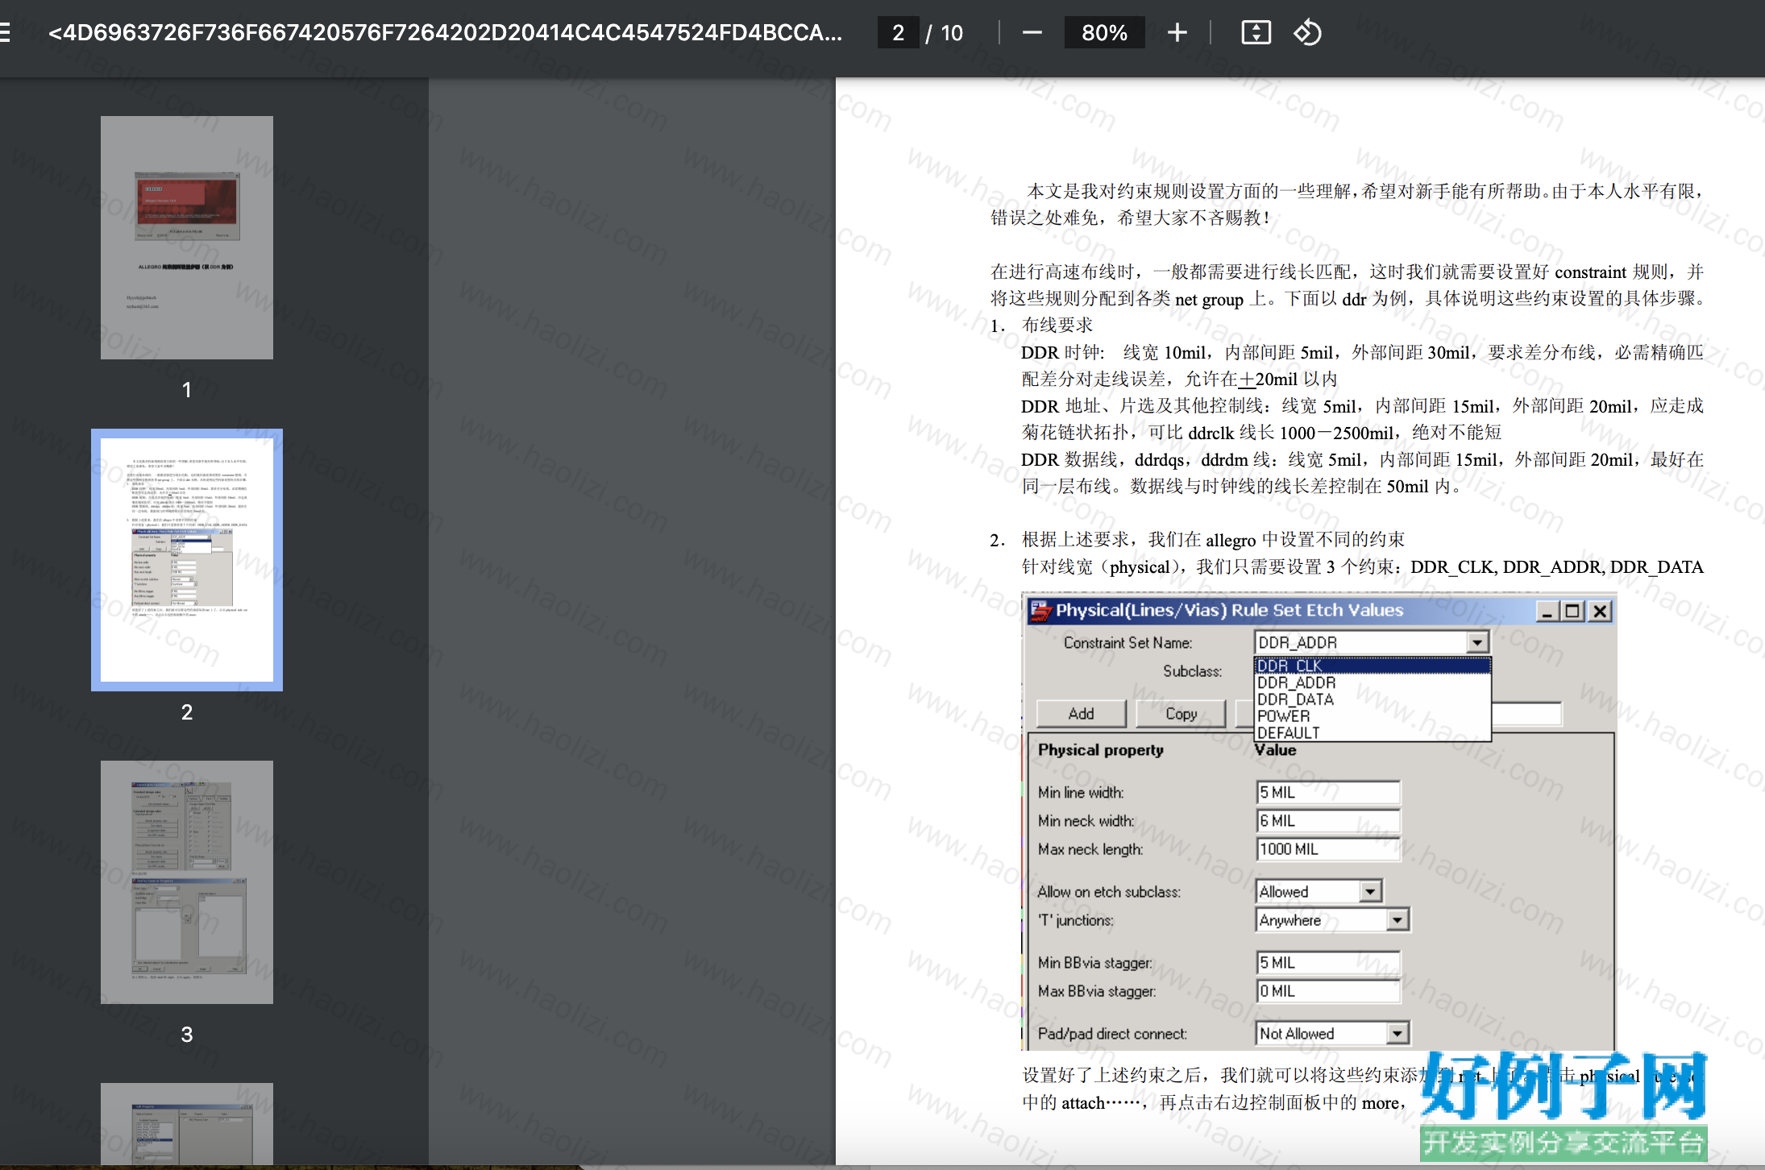Click the 80% zoom level field
1765x1170 pixels.
tap(1104, 32)
